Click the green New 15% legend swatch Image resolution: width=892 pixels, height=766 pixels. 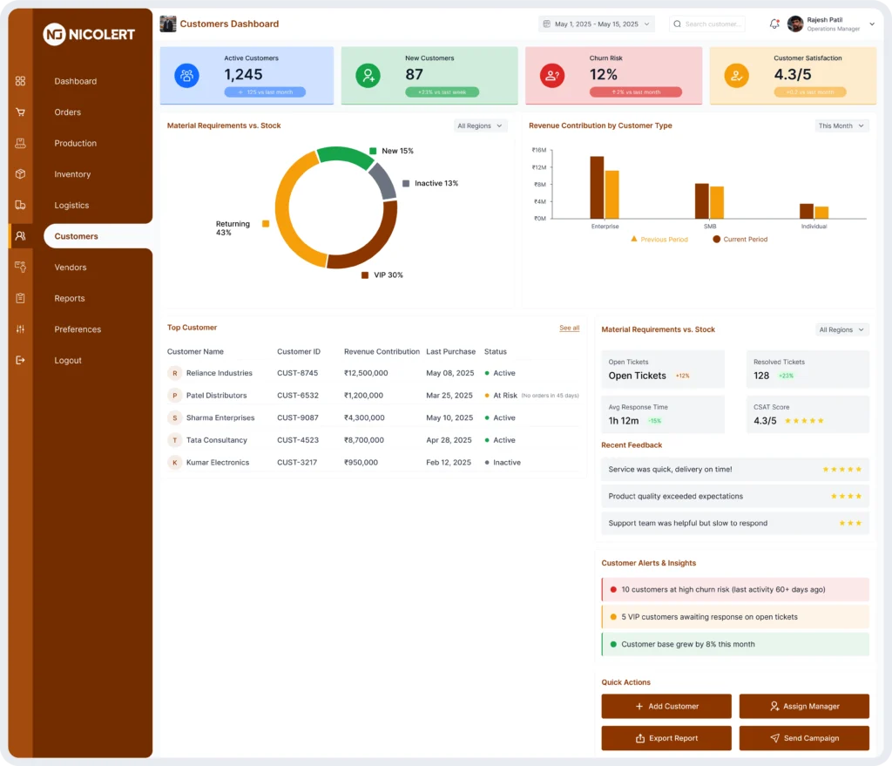(373, 151)
